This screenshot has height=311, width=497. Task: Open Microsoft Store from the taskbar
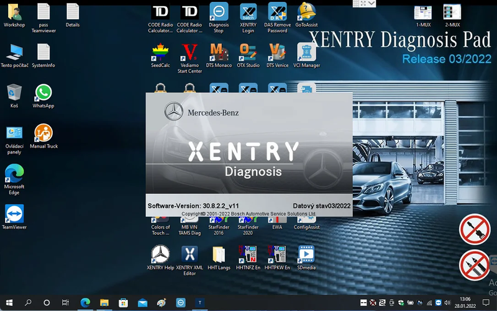123,303
